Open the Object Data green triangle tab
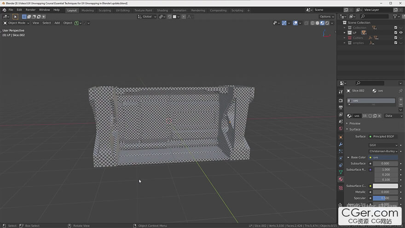 pyautogui.click(x=341, y=172)
